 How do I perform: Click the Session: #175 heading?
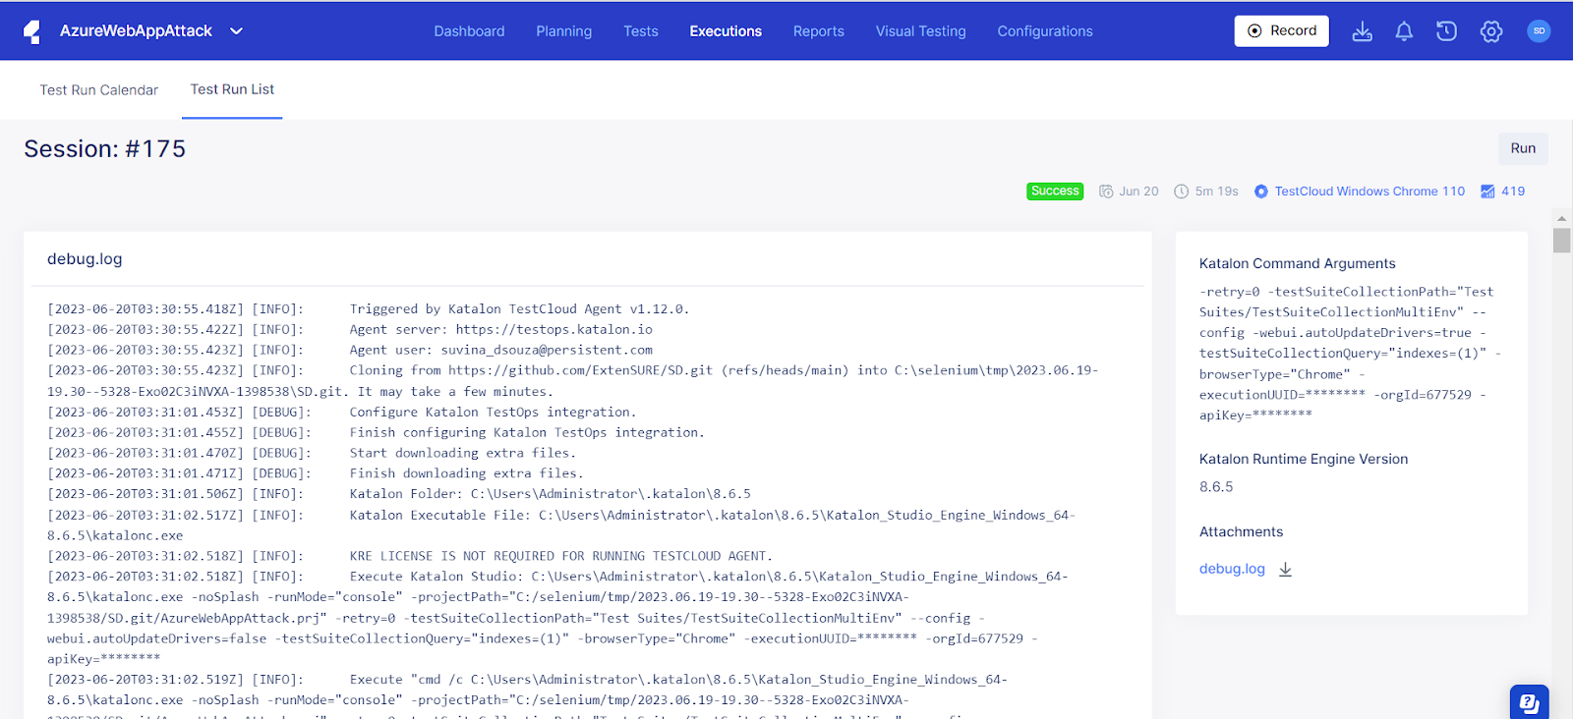pyautogui.click(x=105, y=149)
